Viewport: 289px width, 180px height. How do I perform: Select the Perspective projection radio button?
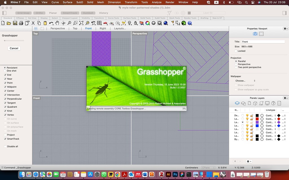point(236,64)
